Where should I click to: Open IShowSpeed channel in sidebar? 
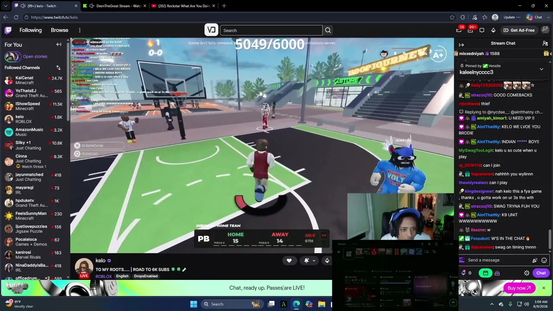click(35, 106)
